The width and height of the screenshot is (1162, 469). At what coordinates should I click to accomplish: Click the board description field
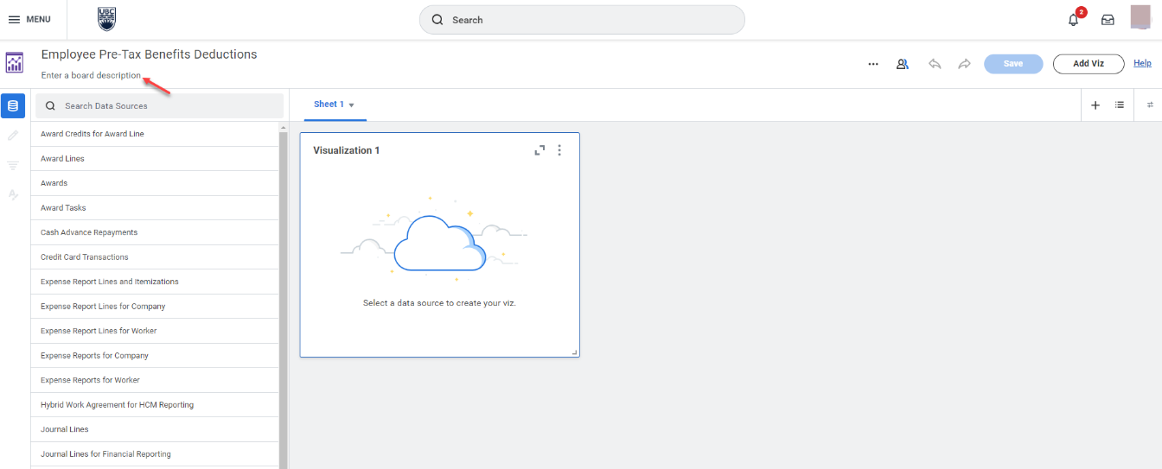click(91, 75)
